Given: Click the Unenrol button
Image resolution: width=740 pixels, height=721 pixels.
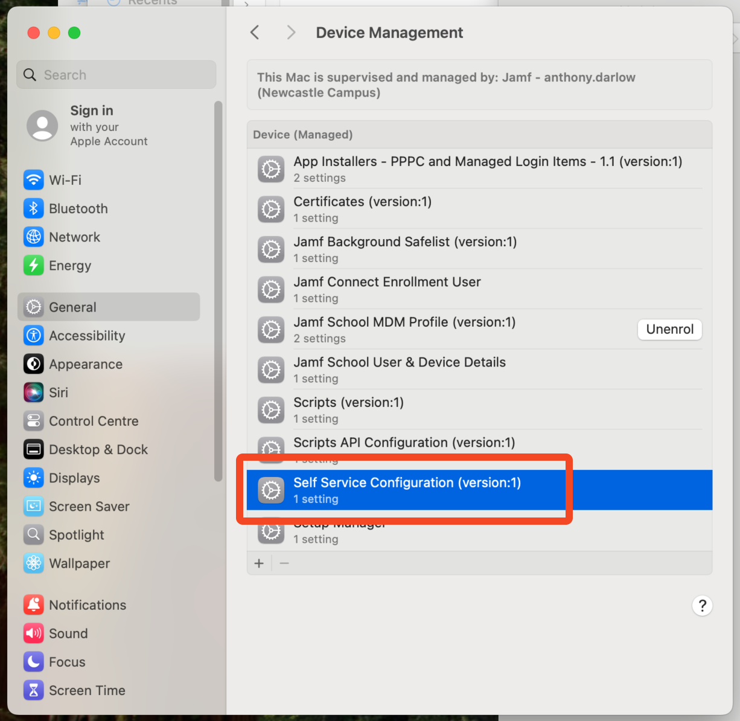Looking at the screenshot, I should pyautogui.click(x=670, y=329).
